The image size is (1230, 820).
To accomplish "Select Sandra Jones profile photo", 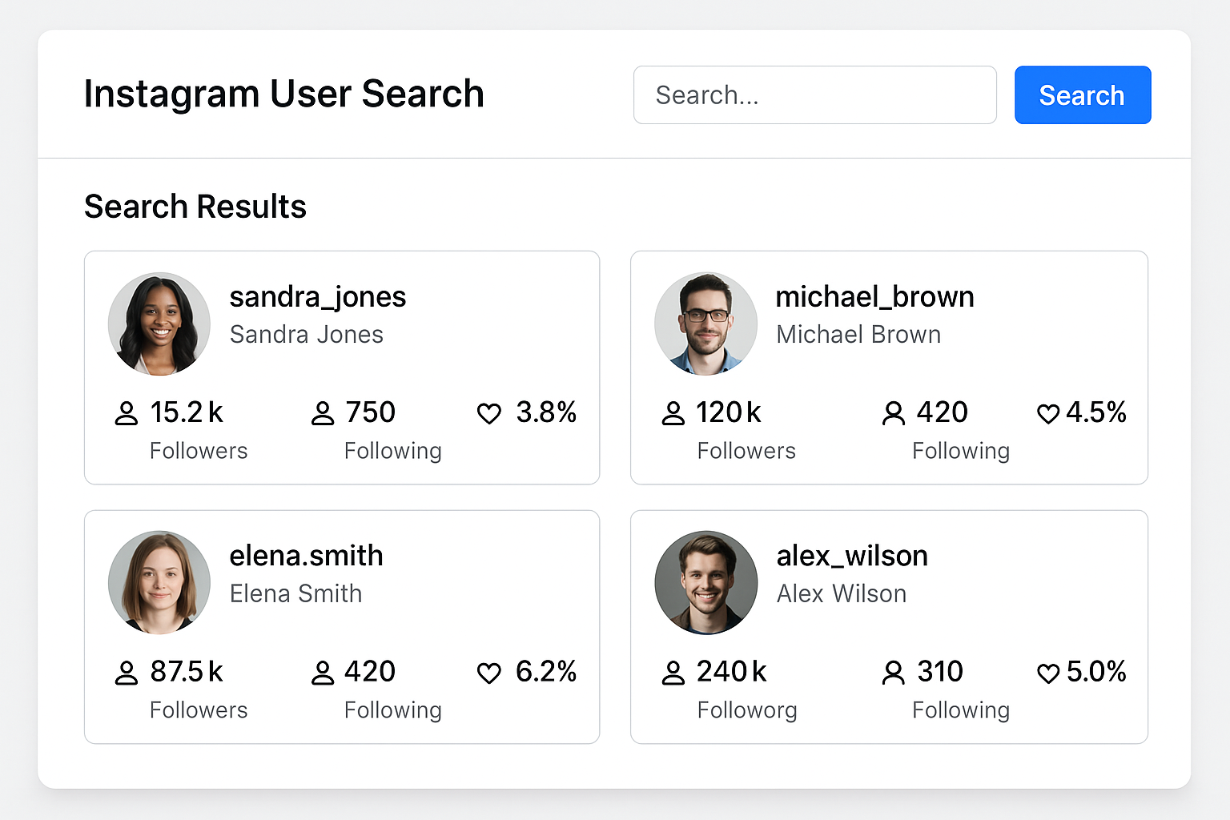I will (159, 324).
